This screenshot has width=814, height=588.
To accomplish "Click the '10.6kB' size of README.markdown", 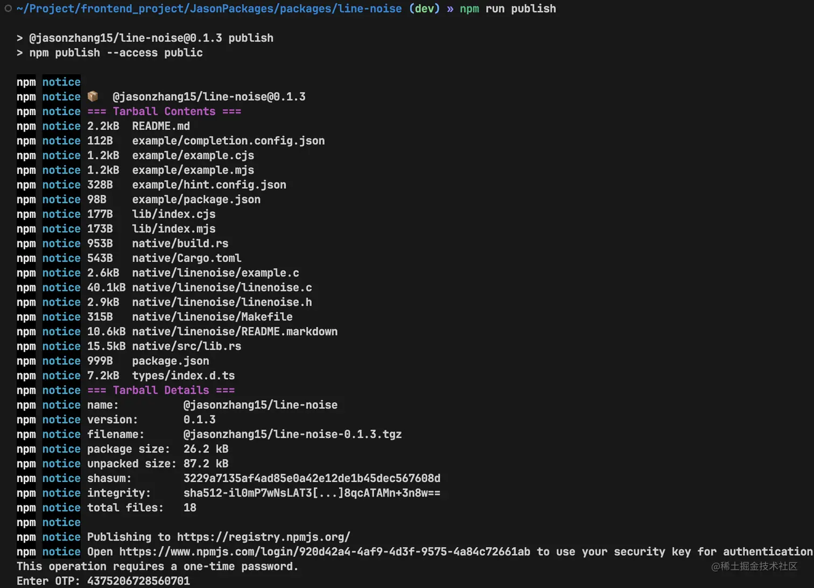I will 107,331.
